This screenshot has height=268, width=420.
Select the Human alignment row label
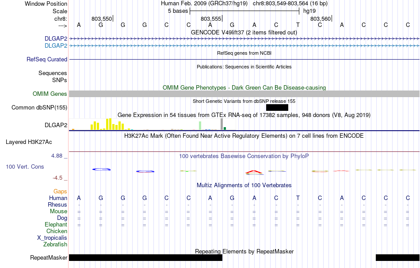58,198
